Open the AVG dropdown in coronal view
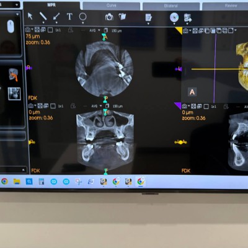This screenshot has width=248, height=248. tap(97, 106)
